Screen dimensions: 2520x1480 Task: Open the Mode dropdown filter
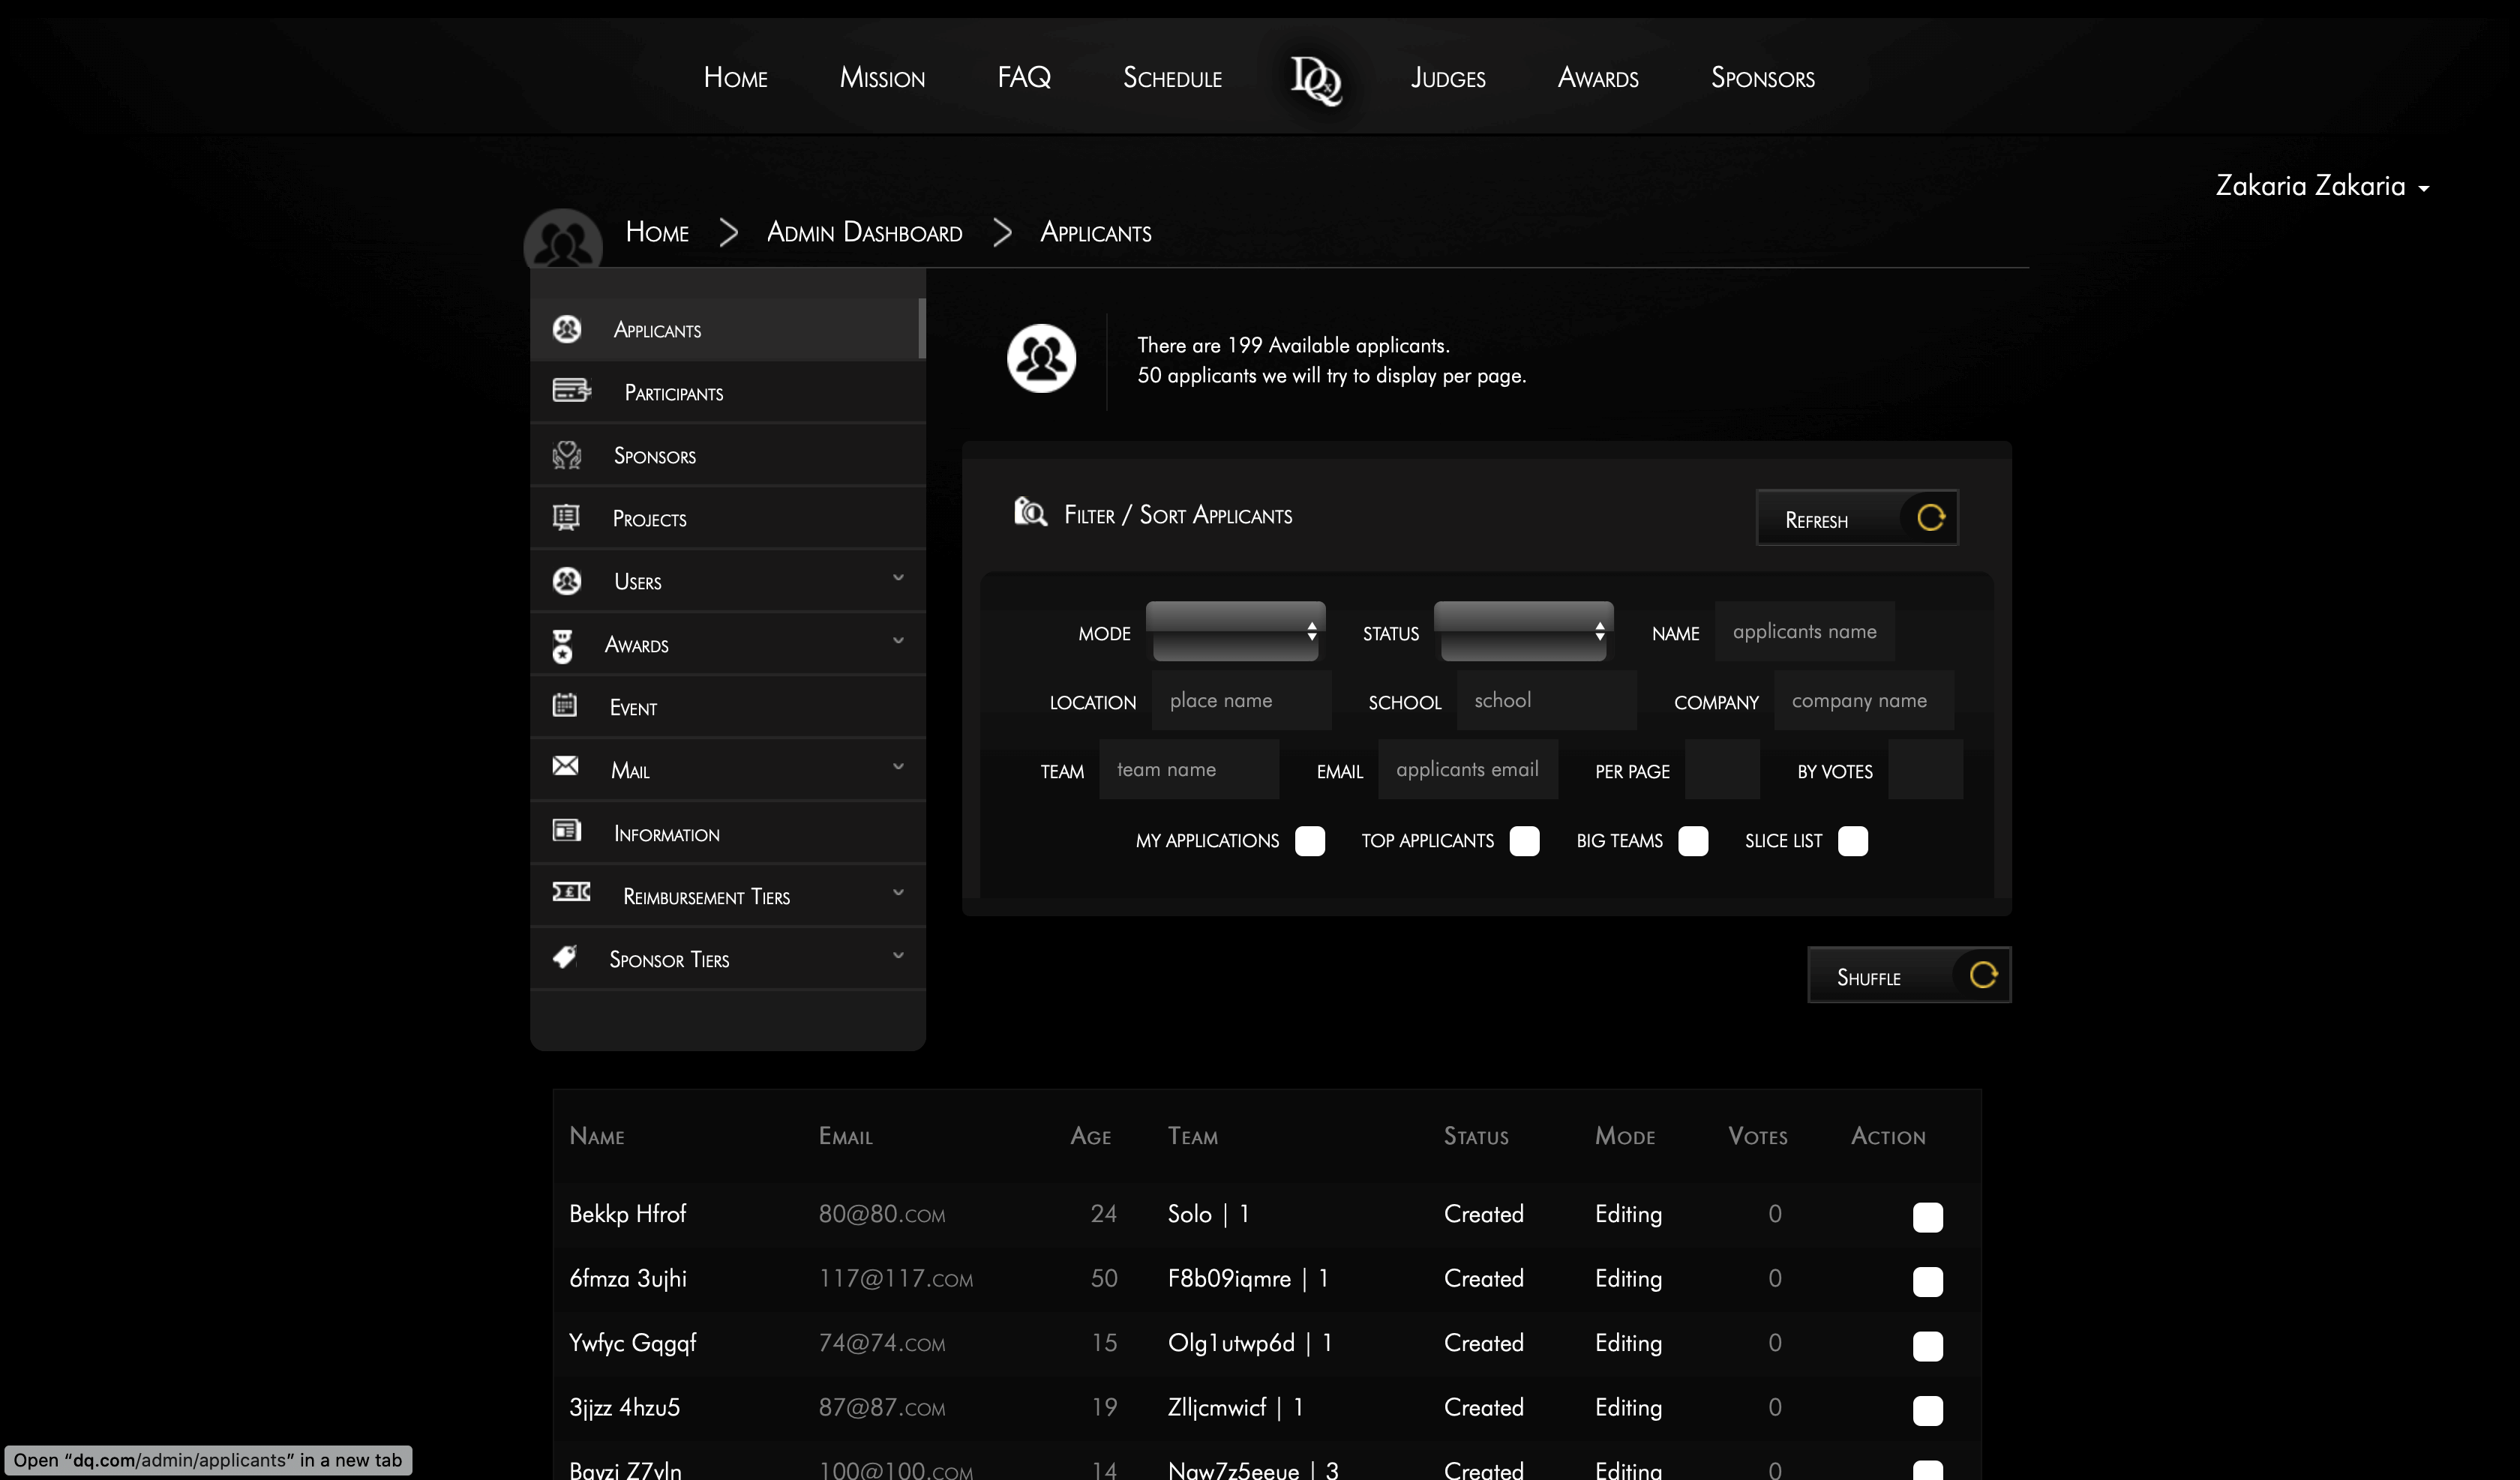(1236, 631)
